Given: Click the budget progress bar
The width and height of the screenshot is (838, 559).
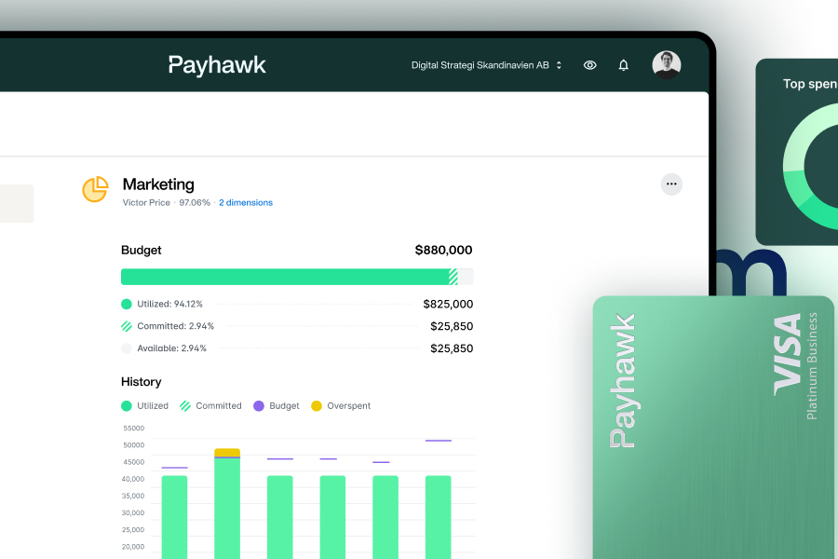Looking at the screenshot, I should pos(296,277).
